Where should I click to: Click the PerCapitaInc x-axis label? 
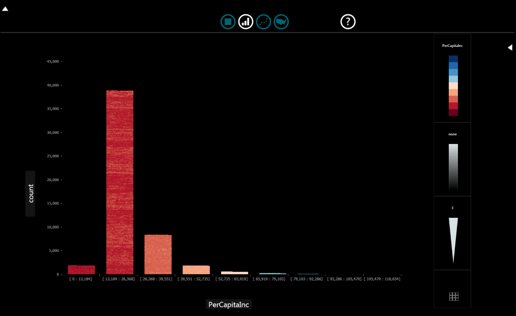230,304
